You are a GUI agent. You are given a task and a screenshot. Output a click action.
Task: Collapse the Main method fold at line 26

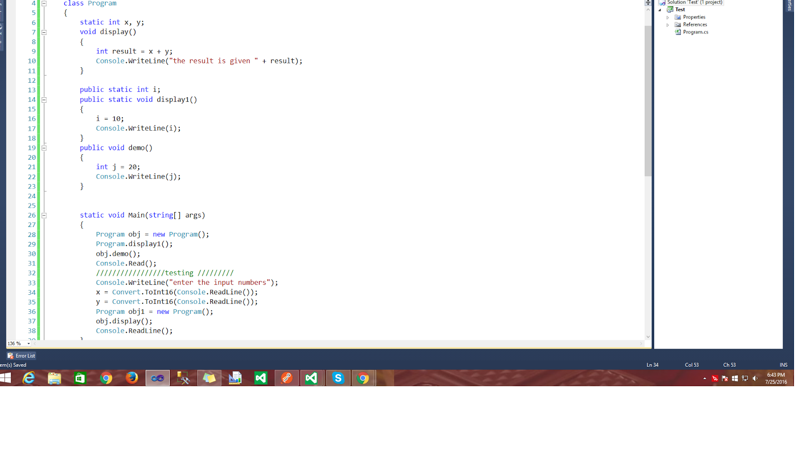pyautogui.click(x=44, y=215)
